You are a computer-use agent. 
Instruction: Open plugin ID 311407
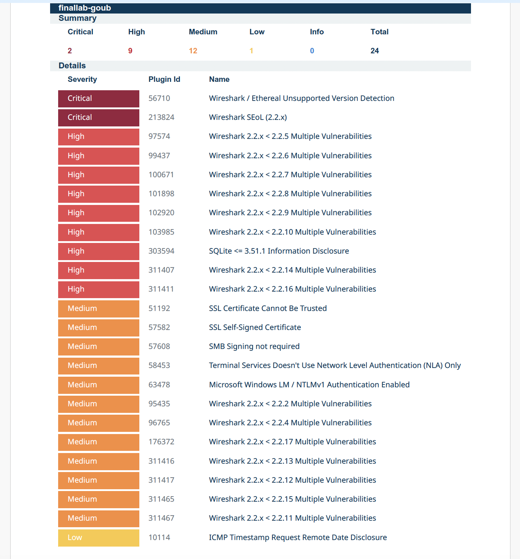pyautogui.click(x=161, y=270)
